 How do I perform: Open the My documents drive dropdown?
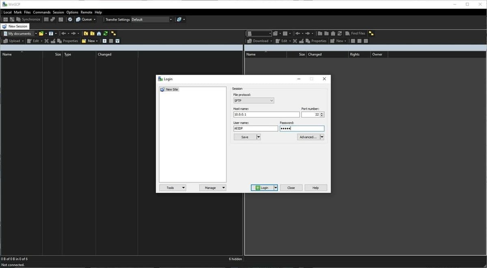pyautogui.click(x=19, y=33)
